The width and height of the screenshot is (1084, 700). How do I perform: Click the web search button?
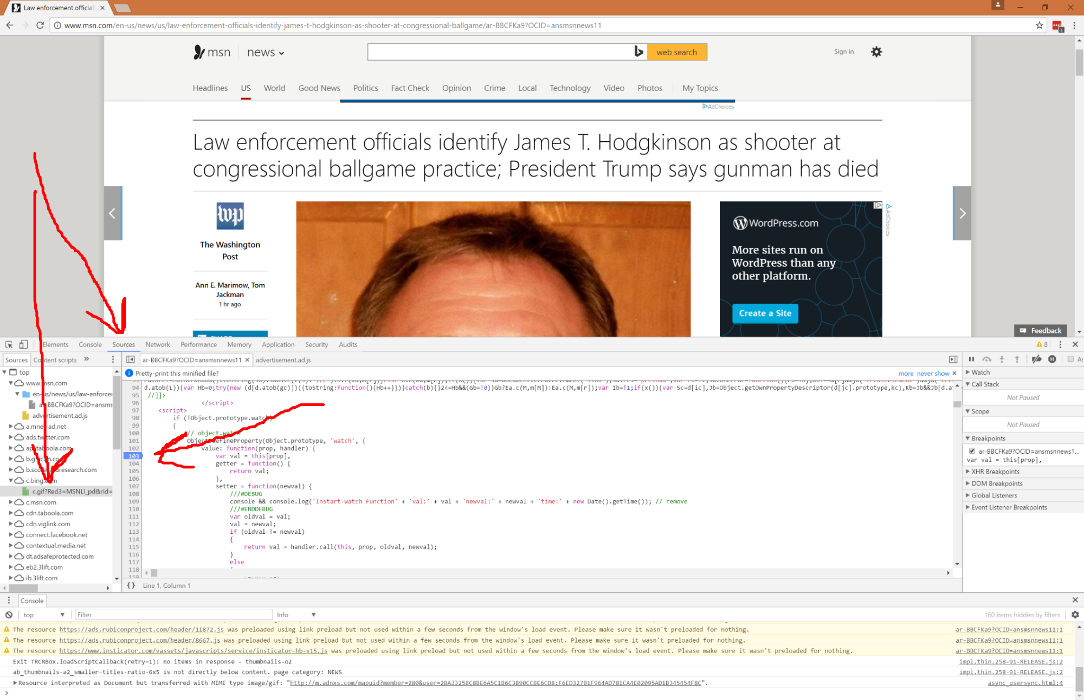point(676,52)
